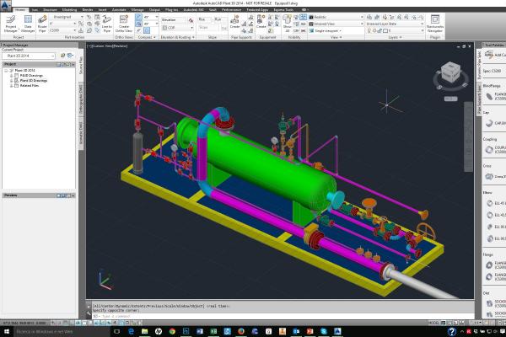Pick the Cross fitting from palette

[x=492, y=177]
